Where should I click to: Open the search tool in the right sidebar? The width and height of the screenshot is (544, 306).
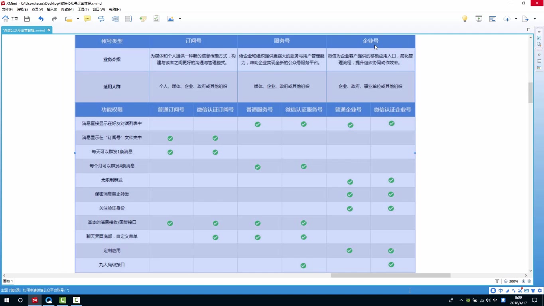click(539, 44)
